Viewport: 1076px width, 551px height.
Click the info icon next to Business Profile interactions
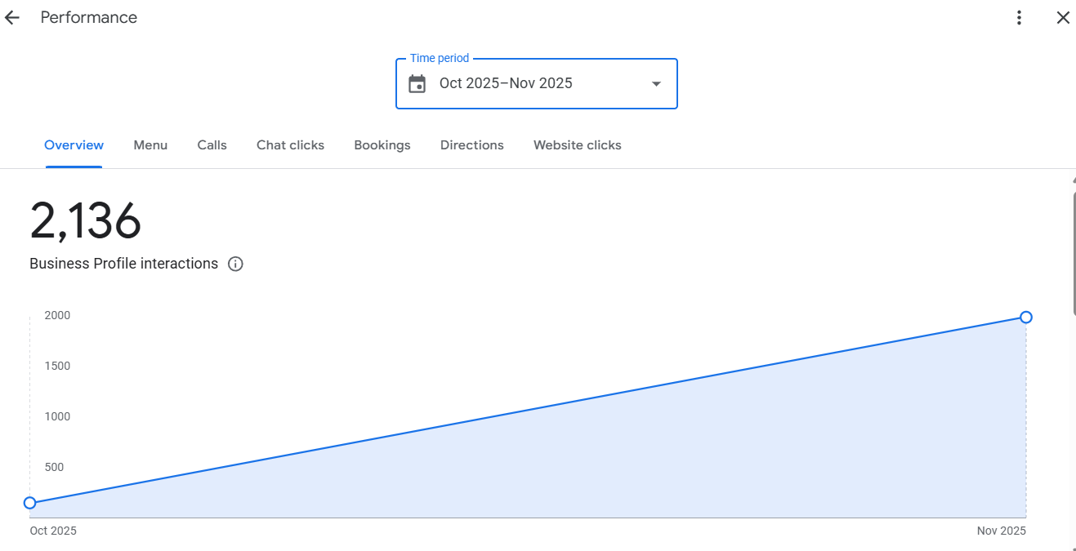click(x=235, y=264)
